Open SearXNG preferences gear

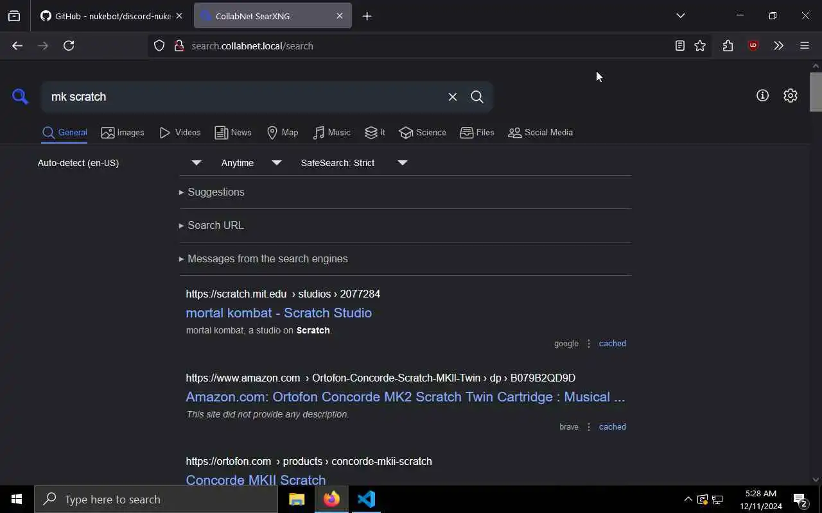pyautogui.click(x=791, y=96)
